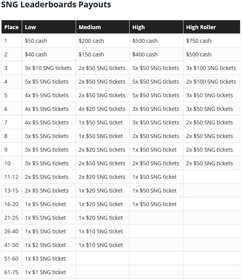Click the 61-75 place row label
This screenshot has height=280, width=242.
pyautogui.click(x=12, y=272)
